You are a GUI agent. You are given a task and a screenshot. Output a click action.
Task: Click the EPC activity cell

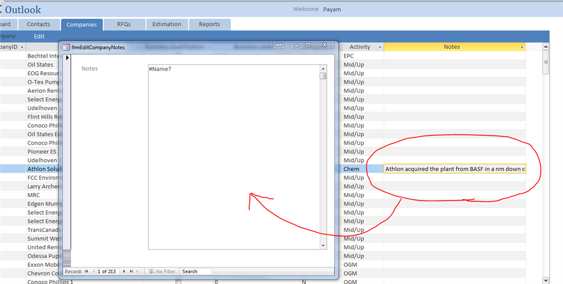tap(348, 56)
